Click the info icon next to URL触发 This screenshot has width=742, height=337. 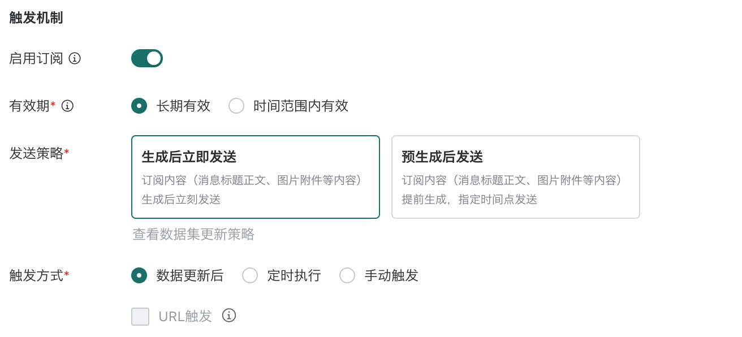coord(228,316)
